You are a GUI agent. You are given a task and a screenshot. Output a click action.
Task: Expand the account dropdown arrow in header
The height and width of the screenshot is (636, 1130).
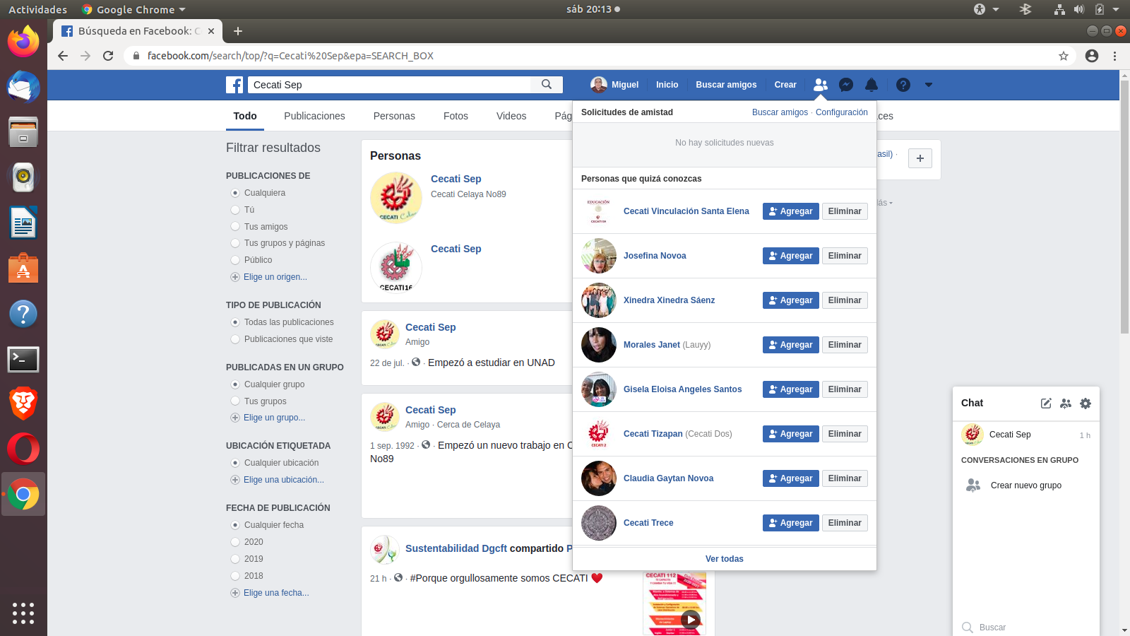(x=929, y=85)
